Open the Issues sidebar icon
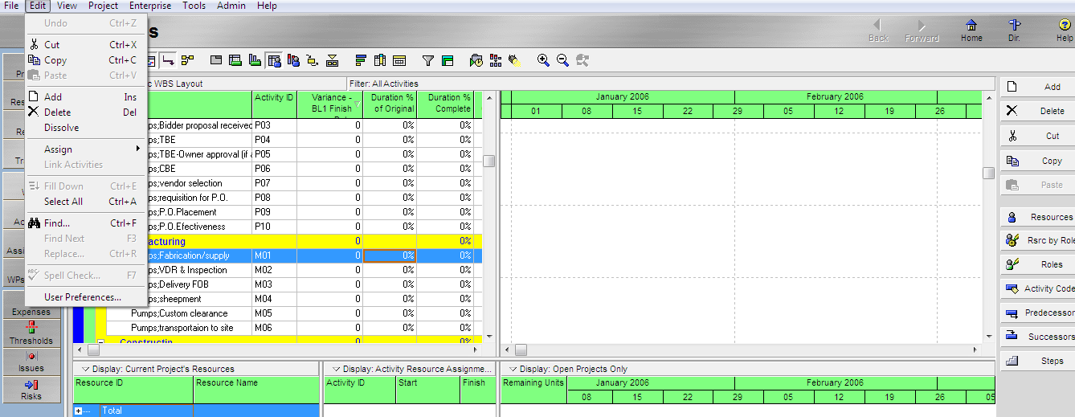1075x417 pixels. [31, 361]
